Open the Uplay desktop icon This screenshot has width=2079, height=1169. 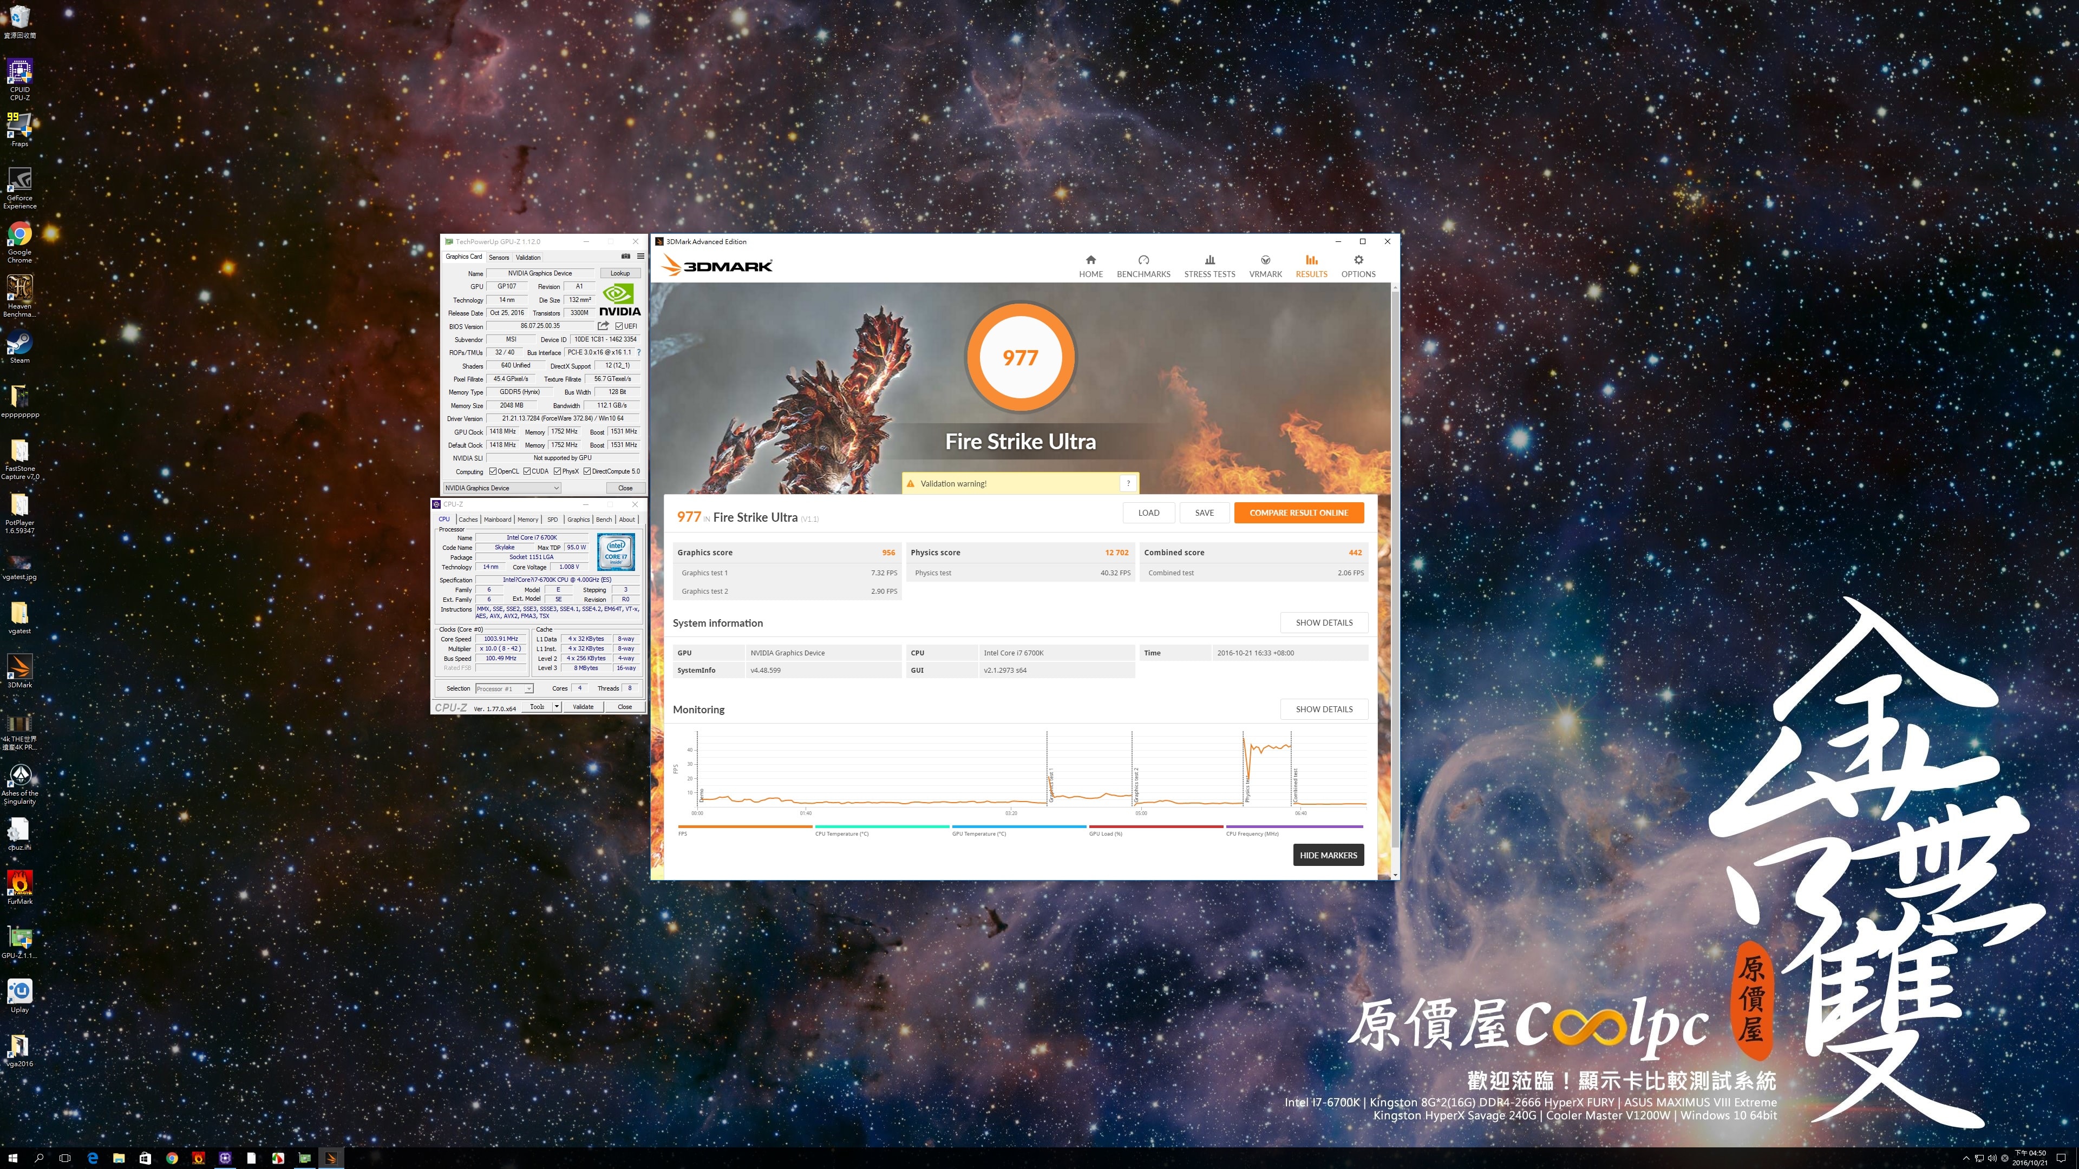point(19,996)
